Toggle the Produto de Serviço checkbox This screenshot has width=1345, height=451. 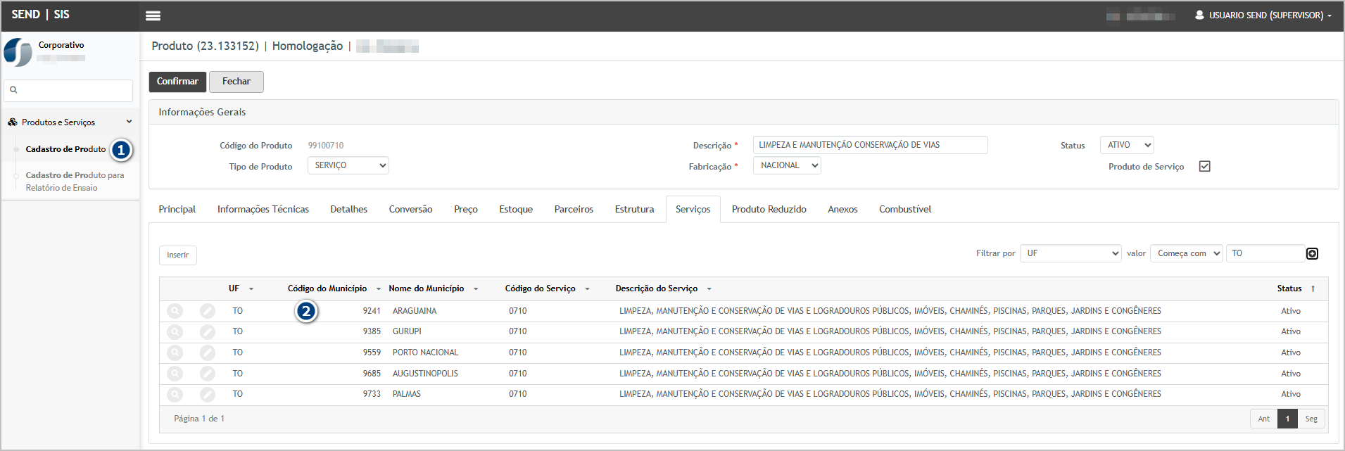1204,167
